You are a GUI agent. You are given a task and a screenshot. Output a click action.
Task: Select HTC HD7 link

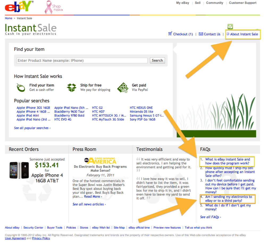(x=98, y=112)
